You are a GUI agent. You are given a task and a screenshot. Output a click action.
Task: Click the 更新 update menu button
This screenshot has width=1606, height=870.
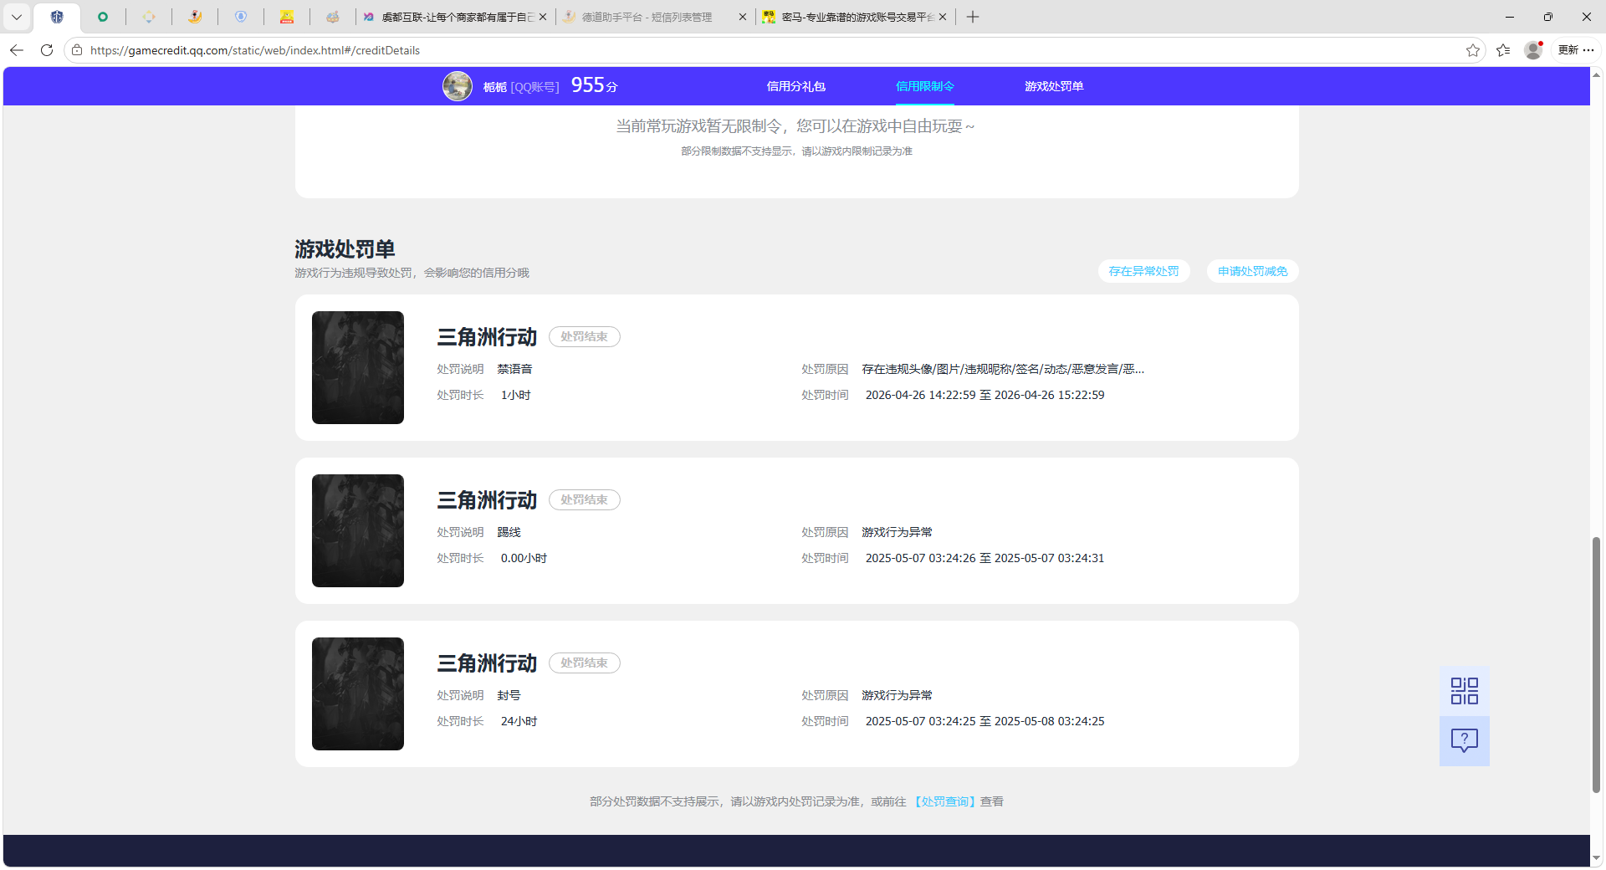tap(1576, 50)
